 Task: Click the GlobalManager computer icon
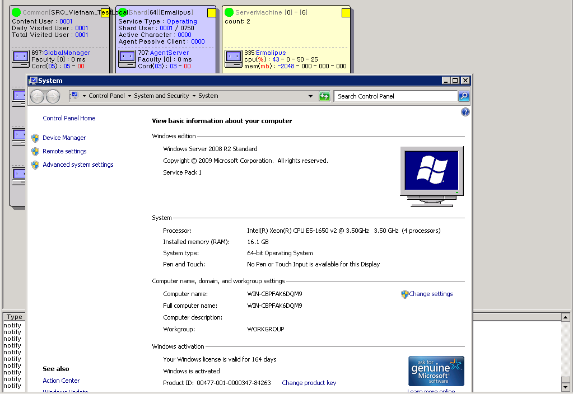click(x=21, y=59)
